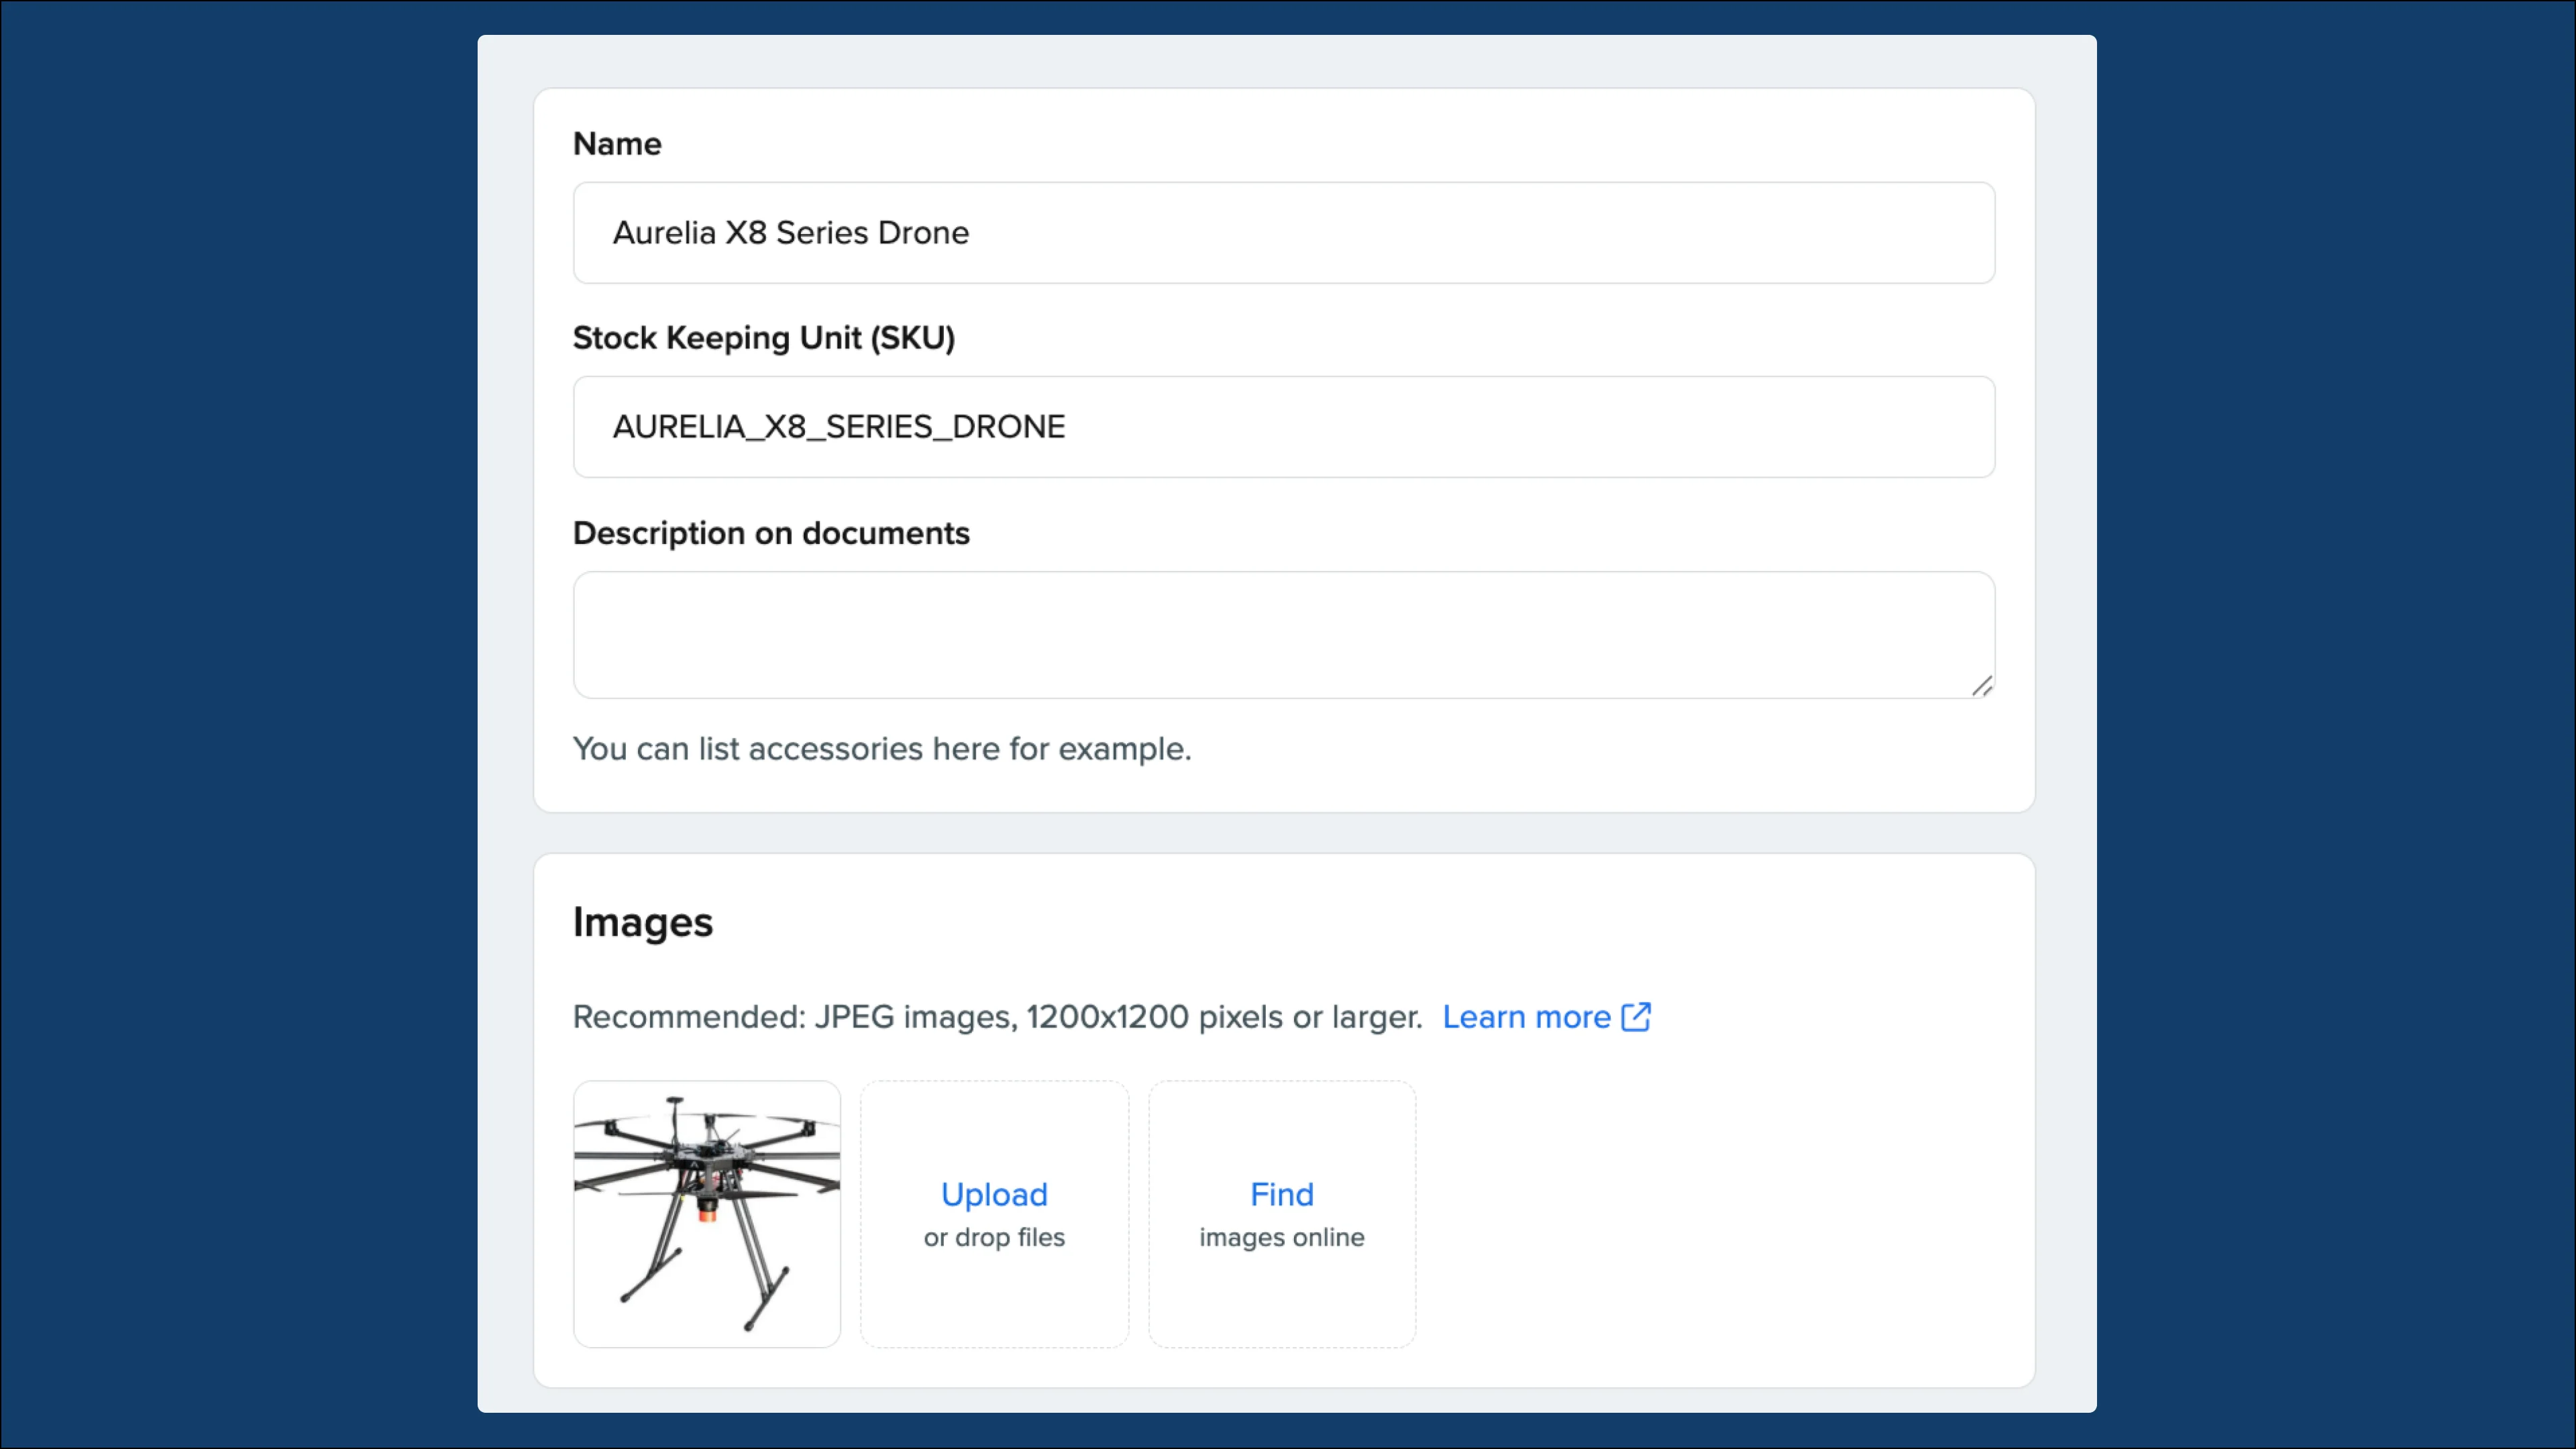Screen dimensions: 2576x1449
Task: Click the AURELIA_X8_SERIES_DRONE SKU text
Action: 838,427
